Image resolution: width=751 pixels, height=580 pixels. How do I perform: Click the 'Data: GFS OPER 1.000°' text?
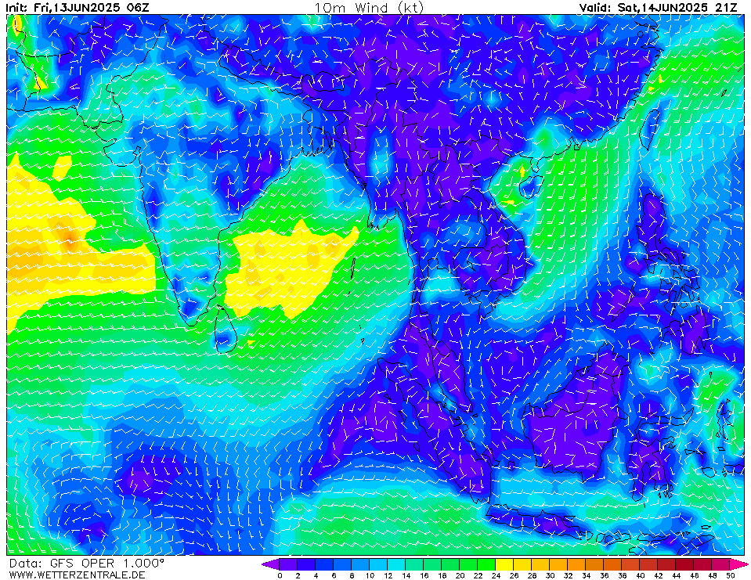(86, 564)
